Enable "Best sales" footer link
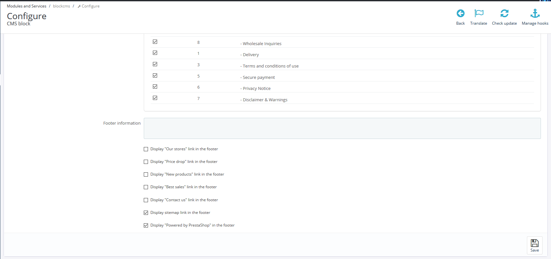 pos(146,187)
